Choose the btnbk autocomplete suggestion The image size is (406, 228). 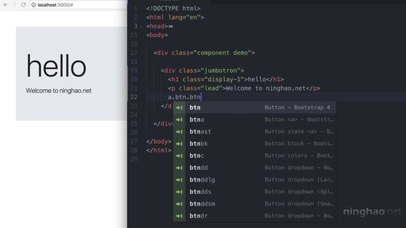click(254, 144)
